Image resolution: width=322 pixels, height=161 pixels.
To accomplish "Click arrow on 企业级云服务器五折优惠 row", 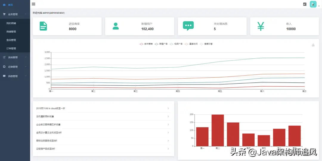I will click(168, 125).
